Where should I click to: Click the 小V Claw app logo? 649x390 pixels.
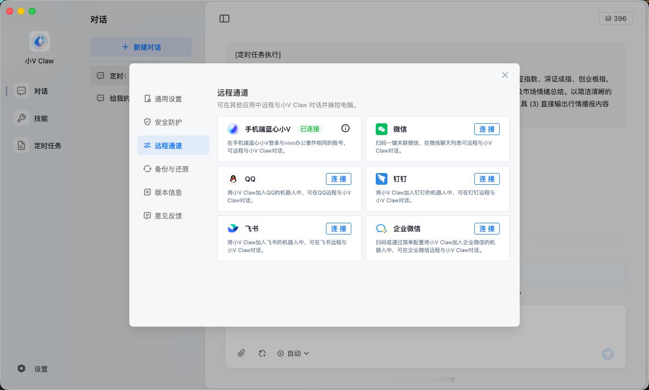[40, 41]
